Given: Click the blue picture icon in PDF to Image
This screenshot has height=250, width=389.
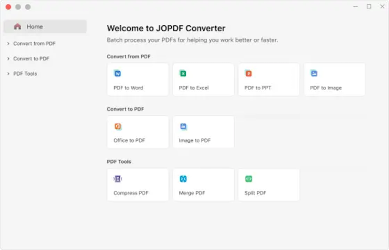Looking at the screenshot, I should tap(314, 74).
